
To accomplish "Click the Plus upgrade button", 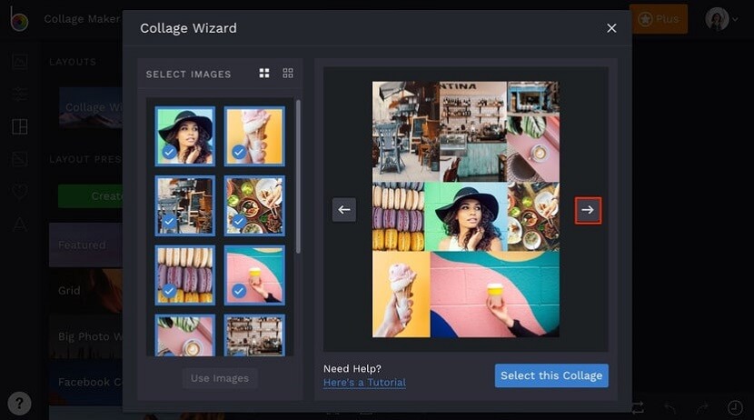I will [x=659, y=19].
